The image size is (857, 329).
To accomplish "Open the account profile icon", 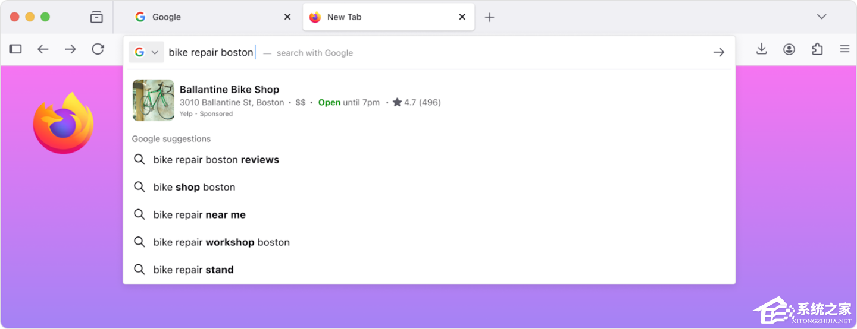I will (789, 49).
